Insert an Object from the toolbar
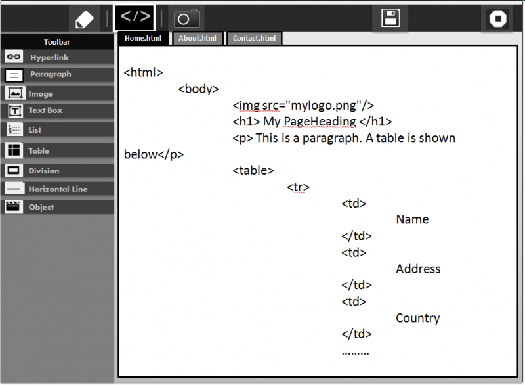This screenshot has height=385, width=525. pyautogui.click(x=41, y=208)
